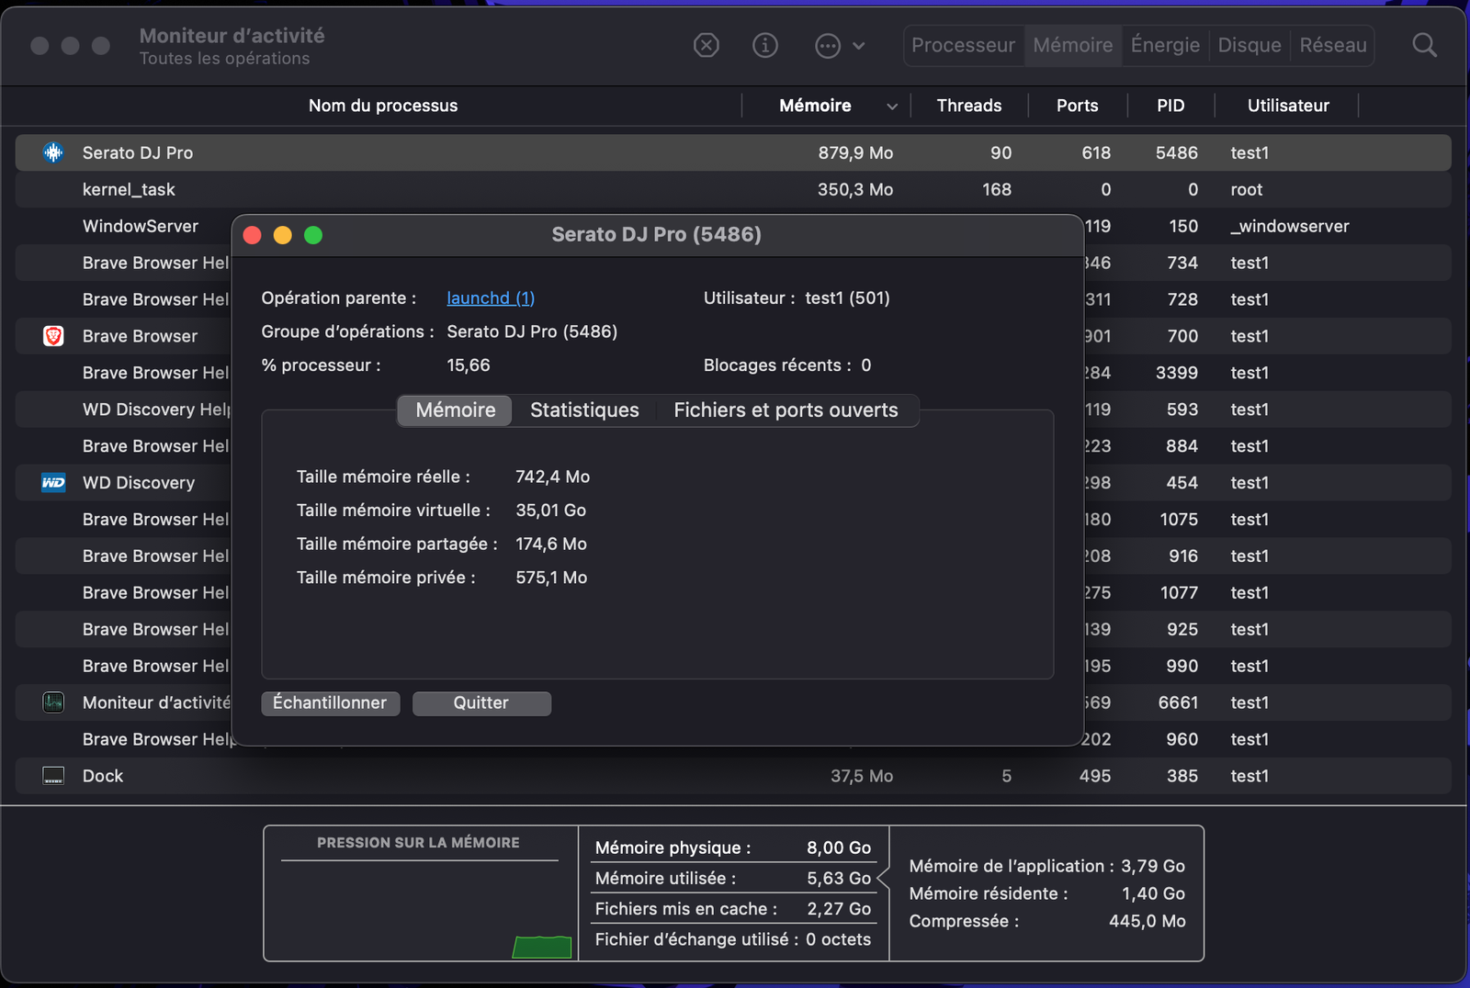Select the WD Discovery Helper row

[x=155, y=410]
